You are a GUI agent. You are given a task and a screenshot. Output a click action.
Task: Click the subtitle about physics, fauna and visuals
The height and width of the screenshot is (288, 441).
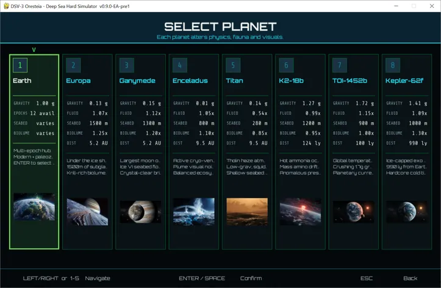[220, 37]
